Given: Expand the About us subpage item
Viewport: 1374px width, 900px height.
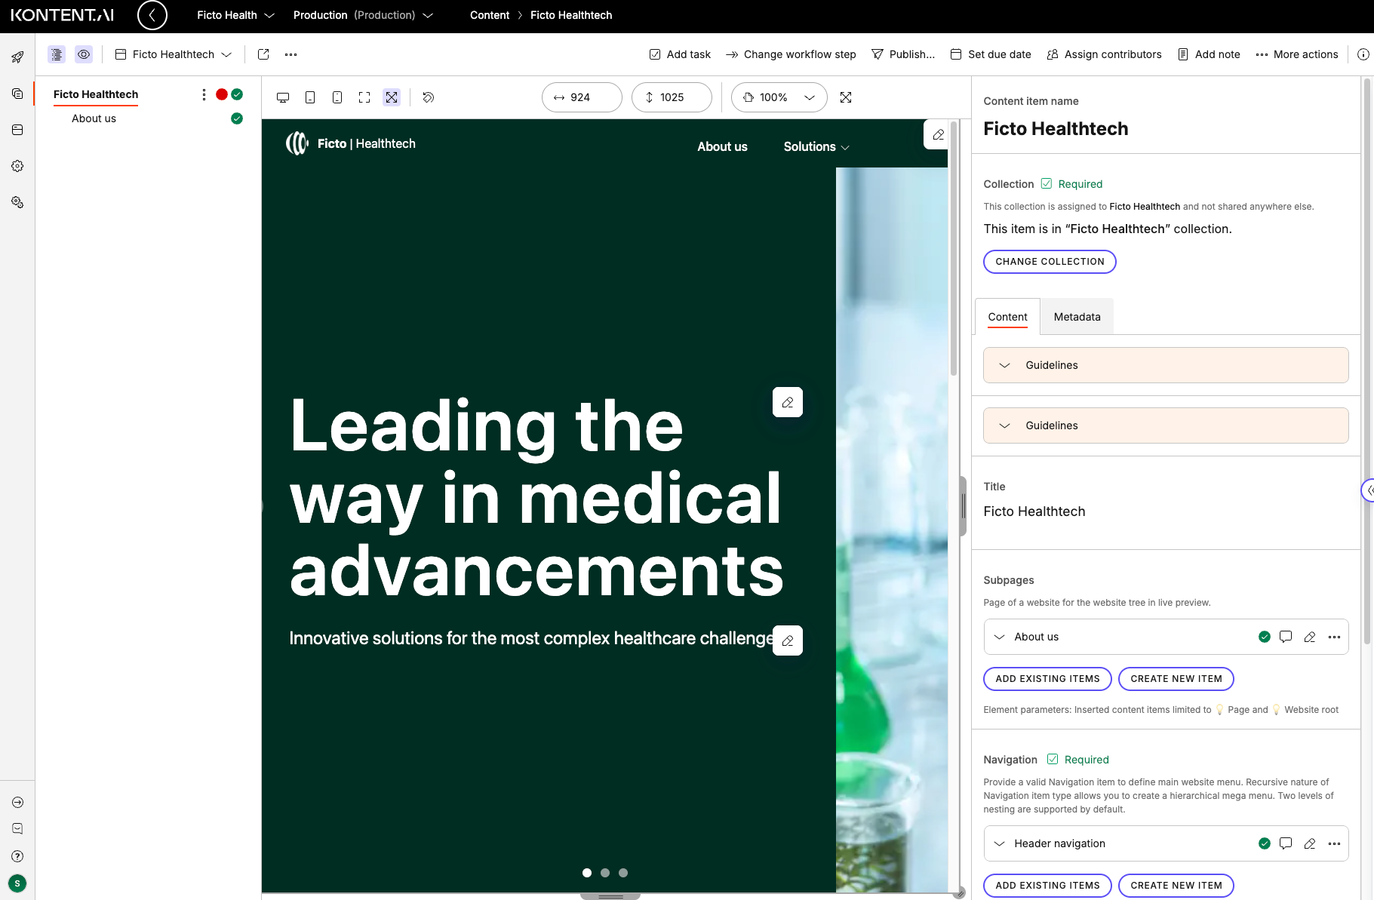Looking at the screenshot, I should [x=1000, y=637].
